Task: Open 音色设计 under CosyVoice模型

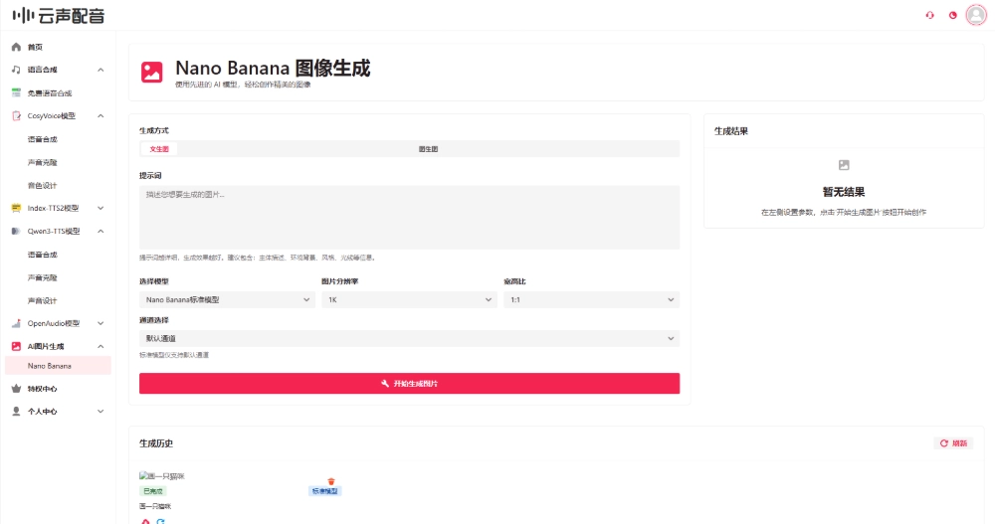Action: [x=42, y=185]
